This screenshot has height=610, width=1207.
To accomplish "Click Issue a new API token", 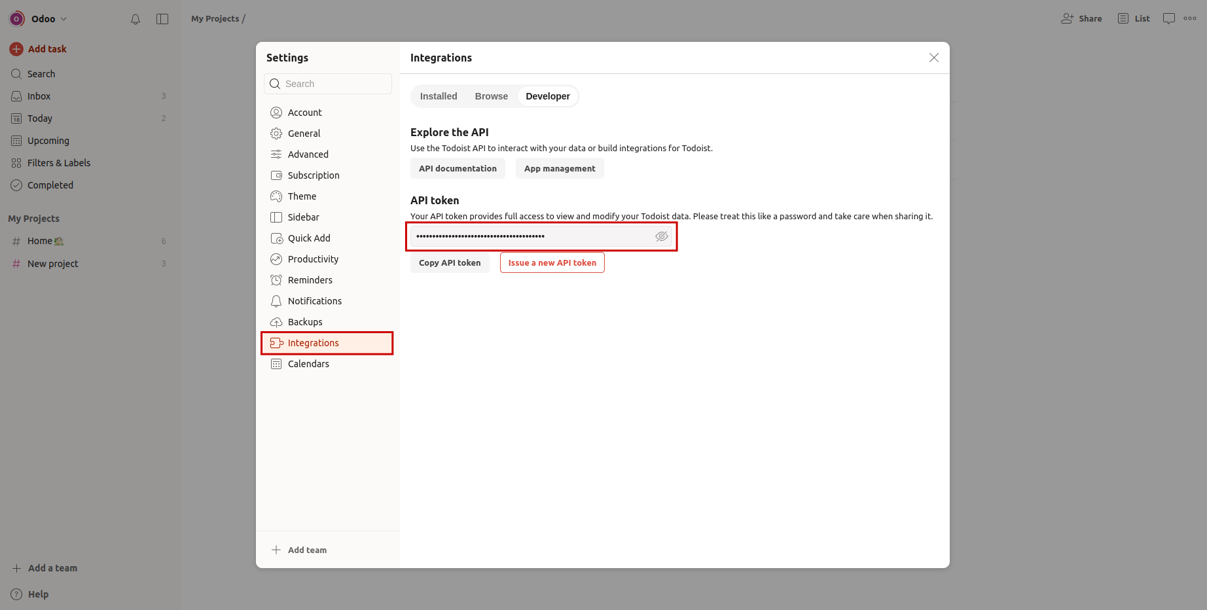I will tap(552, 262).
